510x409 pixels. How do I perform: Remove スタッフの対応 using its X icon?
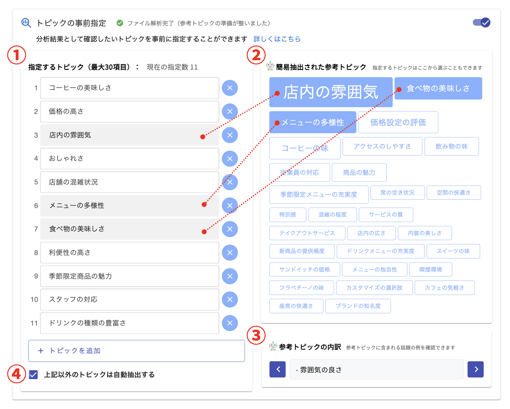pos(230,299)
